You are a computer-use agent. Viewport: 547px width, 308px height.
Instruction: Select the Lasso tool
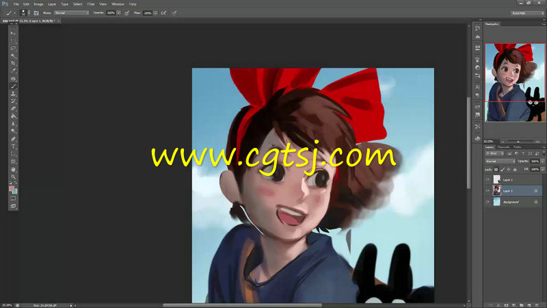click(x=13, y=48)
